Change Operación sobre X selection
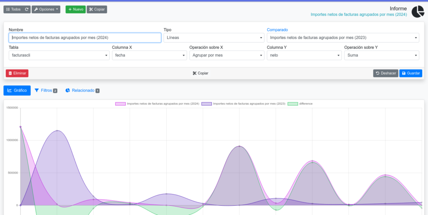The image size is (428, 215). coord(226,55)
